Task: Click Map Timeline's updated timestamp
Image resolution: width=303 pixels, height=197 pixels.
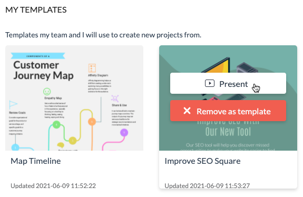Action: (x=53, y=186)
